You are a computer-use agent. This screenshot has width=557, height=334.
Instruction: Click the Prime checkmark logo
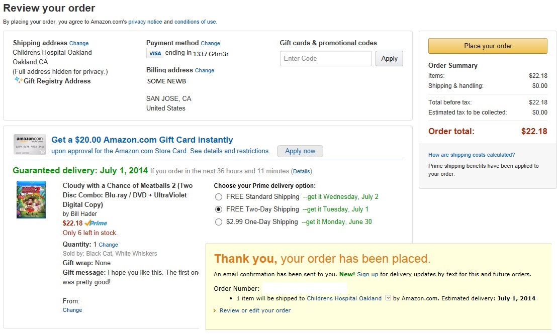(96, 223)
